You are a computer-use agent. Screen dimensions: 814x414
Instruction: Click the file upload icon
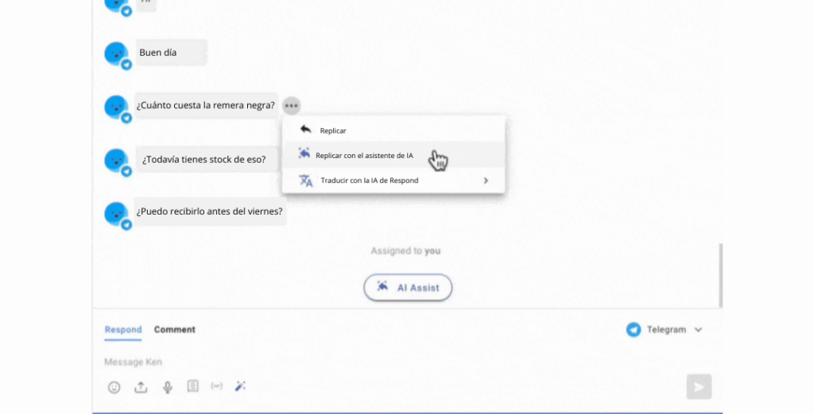coord(141,387)
